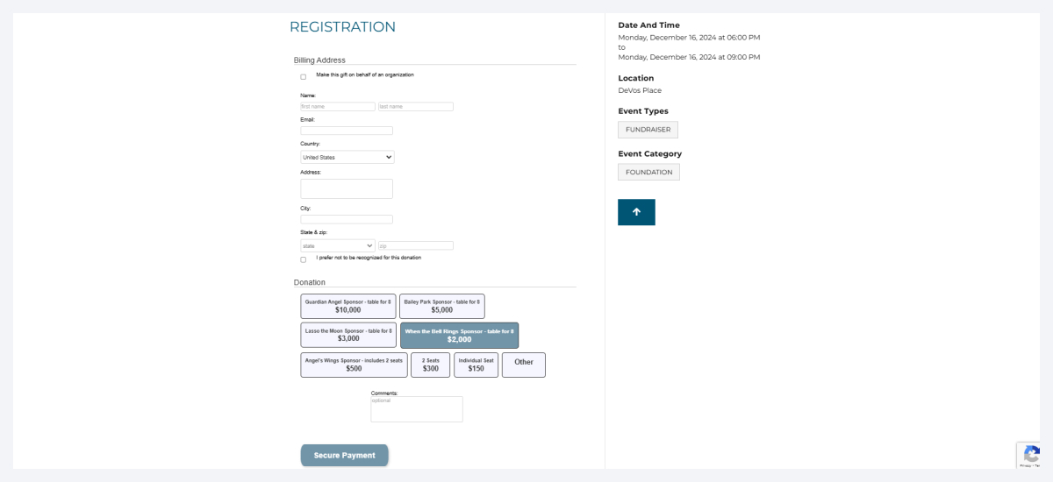
Task: Click the REGISTRATION heading text
Action: click(342, 27)
